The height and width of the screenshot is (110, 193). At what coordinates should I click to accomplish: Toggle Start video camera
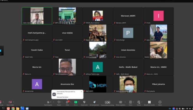[10, 103]
